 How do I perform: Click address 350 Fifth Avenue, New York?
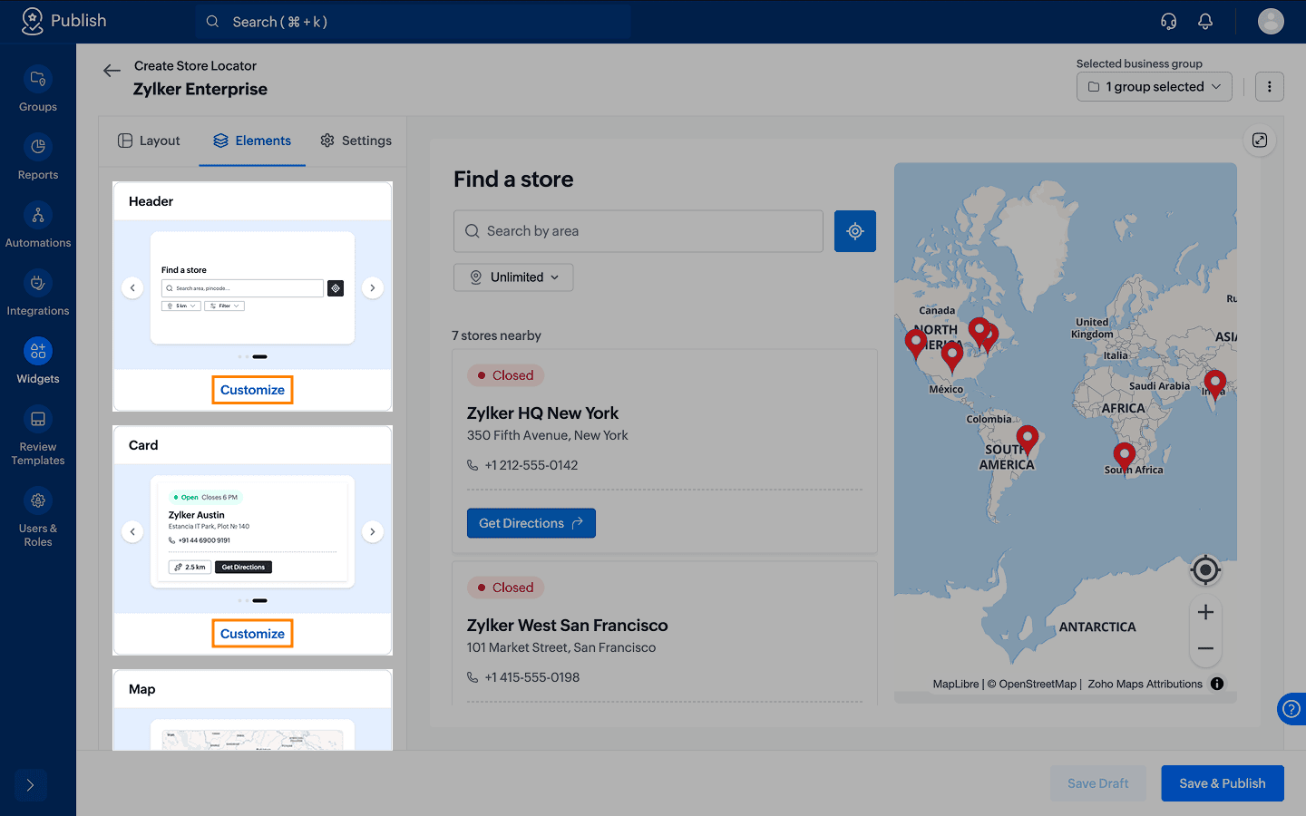coord(548,435)
